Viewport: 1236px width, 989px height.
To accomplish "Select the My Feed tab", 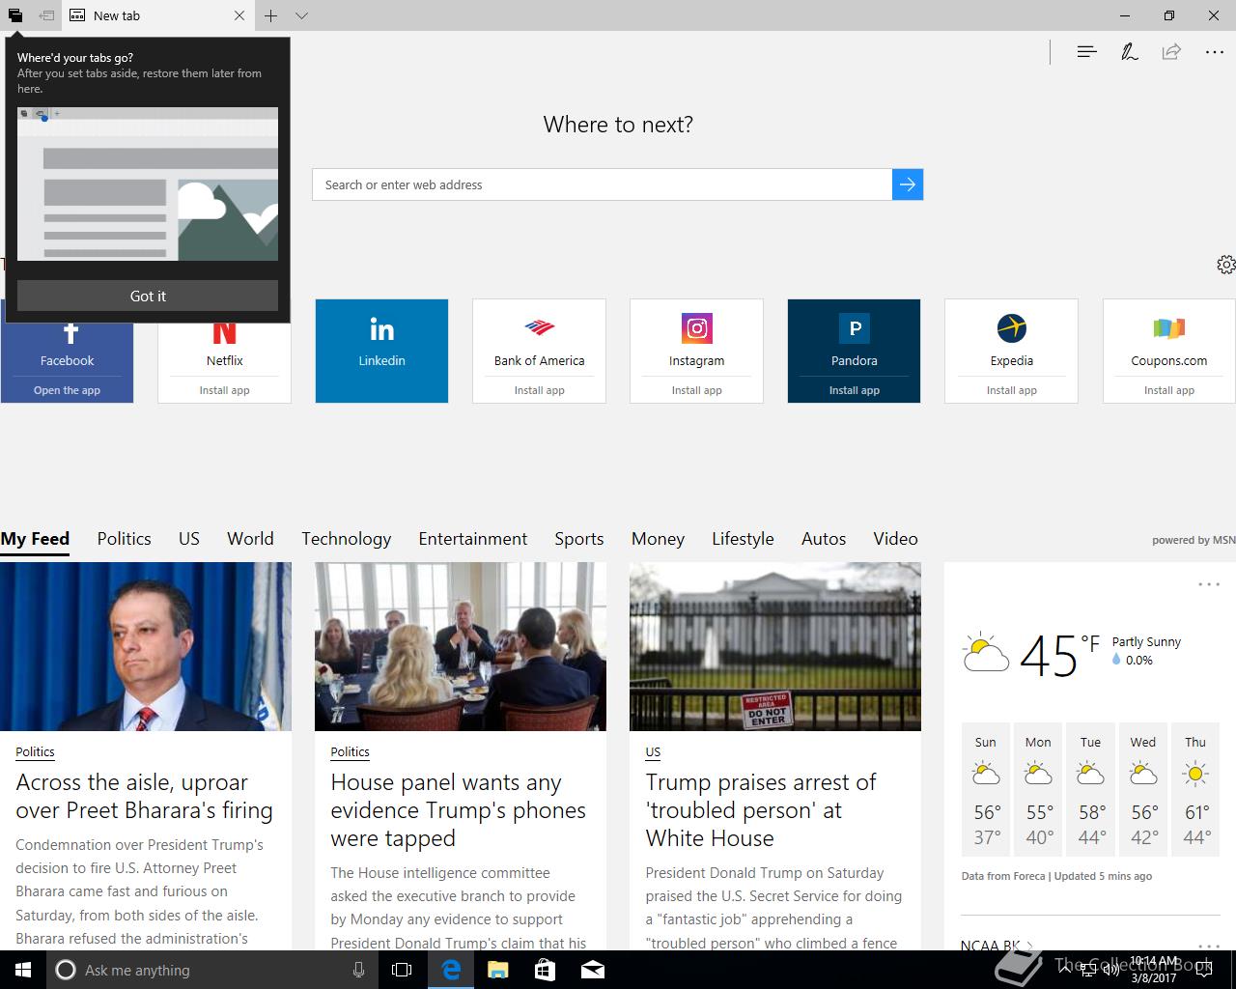I will (x=35, y=539).
